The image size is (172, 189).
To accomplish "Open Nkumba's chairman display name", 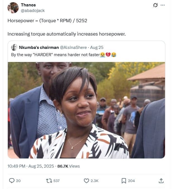I will coord(39,48).
